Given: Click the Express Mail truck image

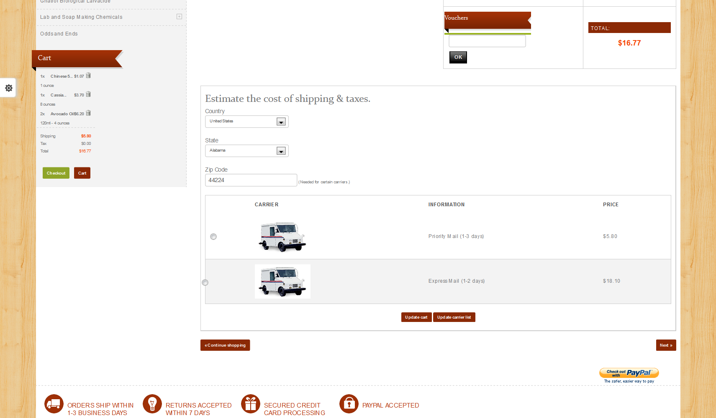Looking at the screenshot, I should pyautogui.click(x=282, y=281).
